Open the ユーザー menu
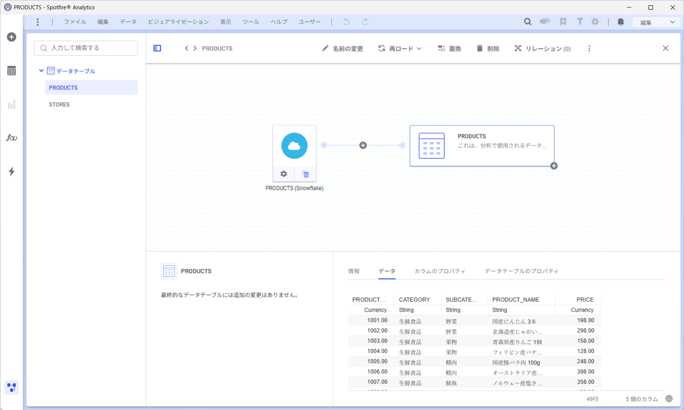684x410 pixels. click(x=310, y=22)
